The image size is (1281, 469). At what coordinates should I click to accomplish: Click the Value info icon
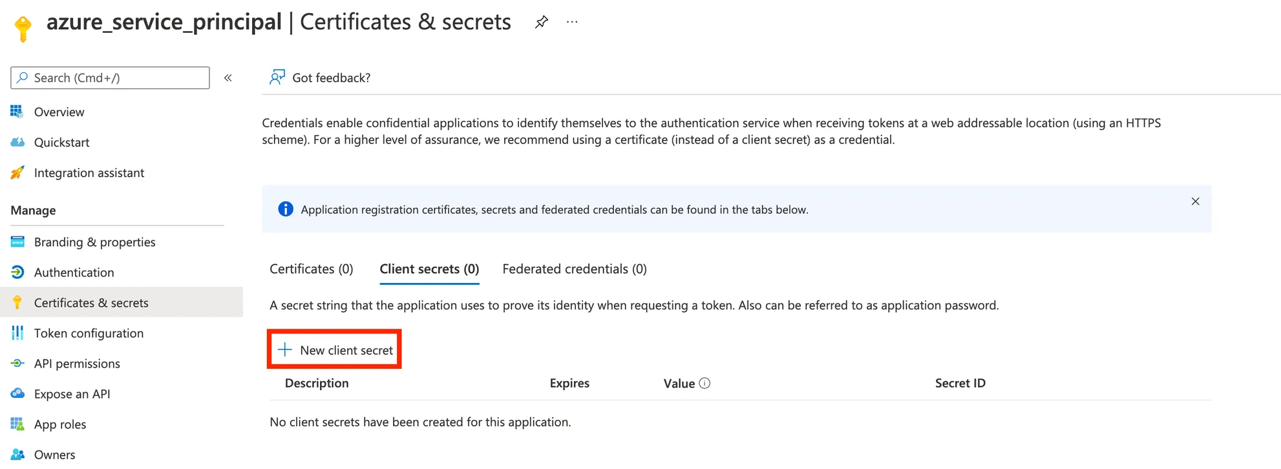tap(705, 383)
